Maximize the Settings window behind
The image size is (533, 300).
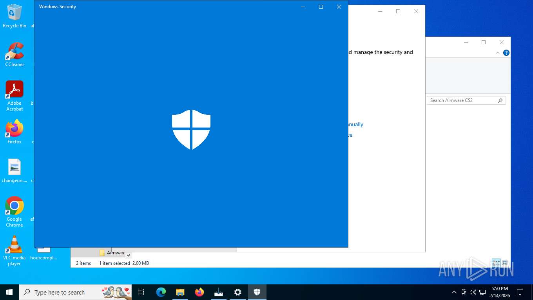(x=398, y=11)
